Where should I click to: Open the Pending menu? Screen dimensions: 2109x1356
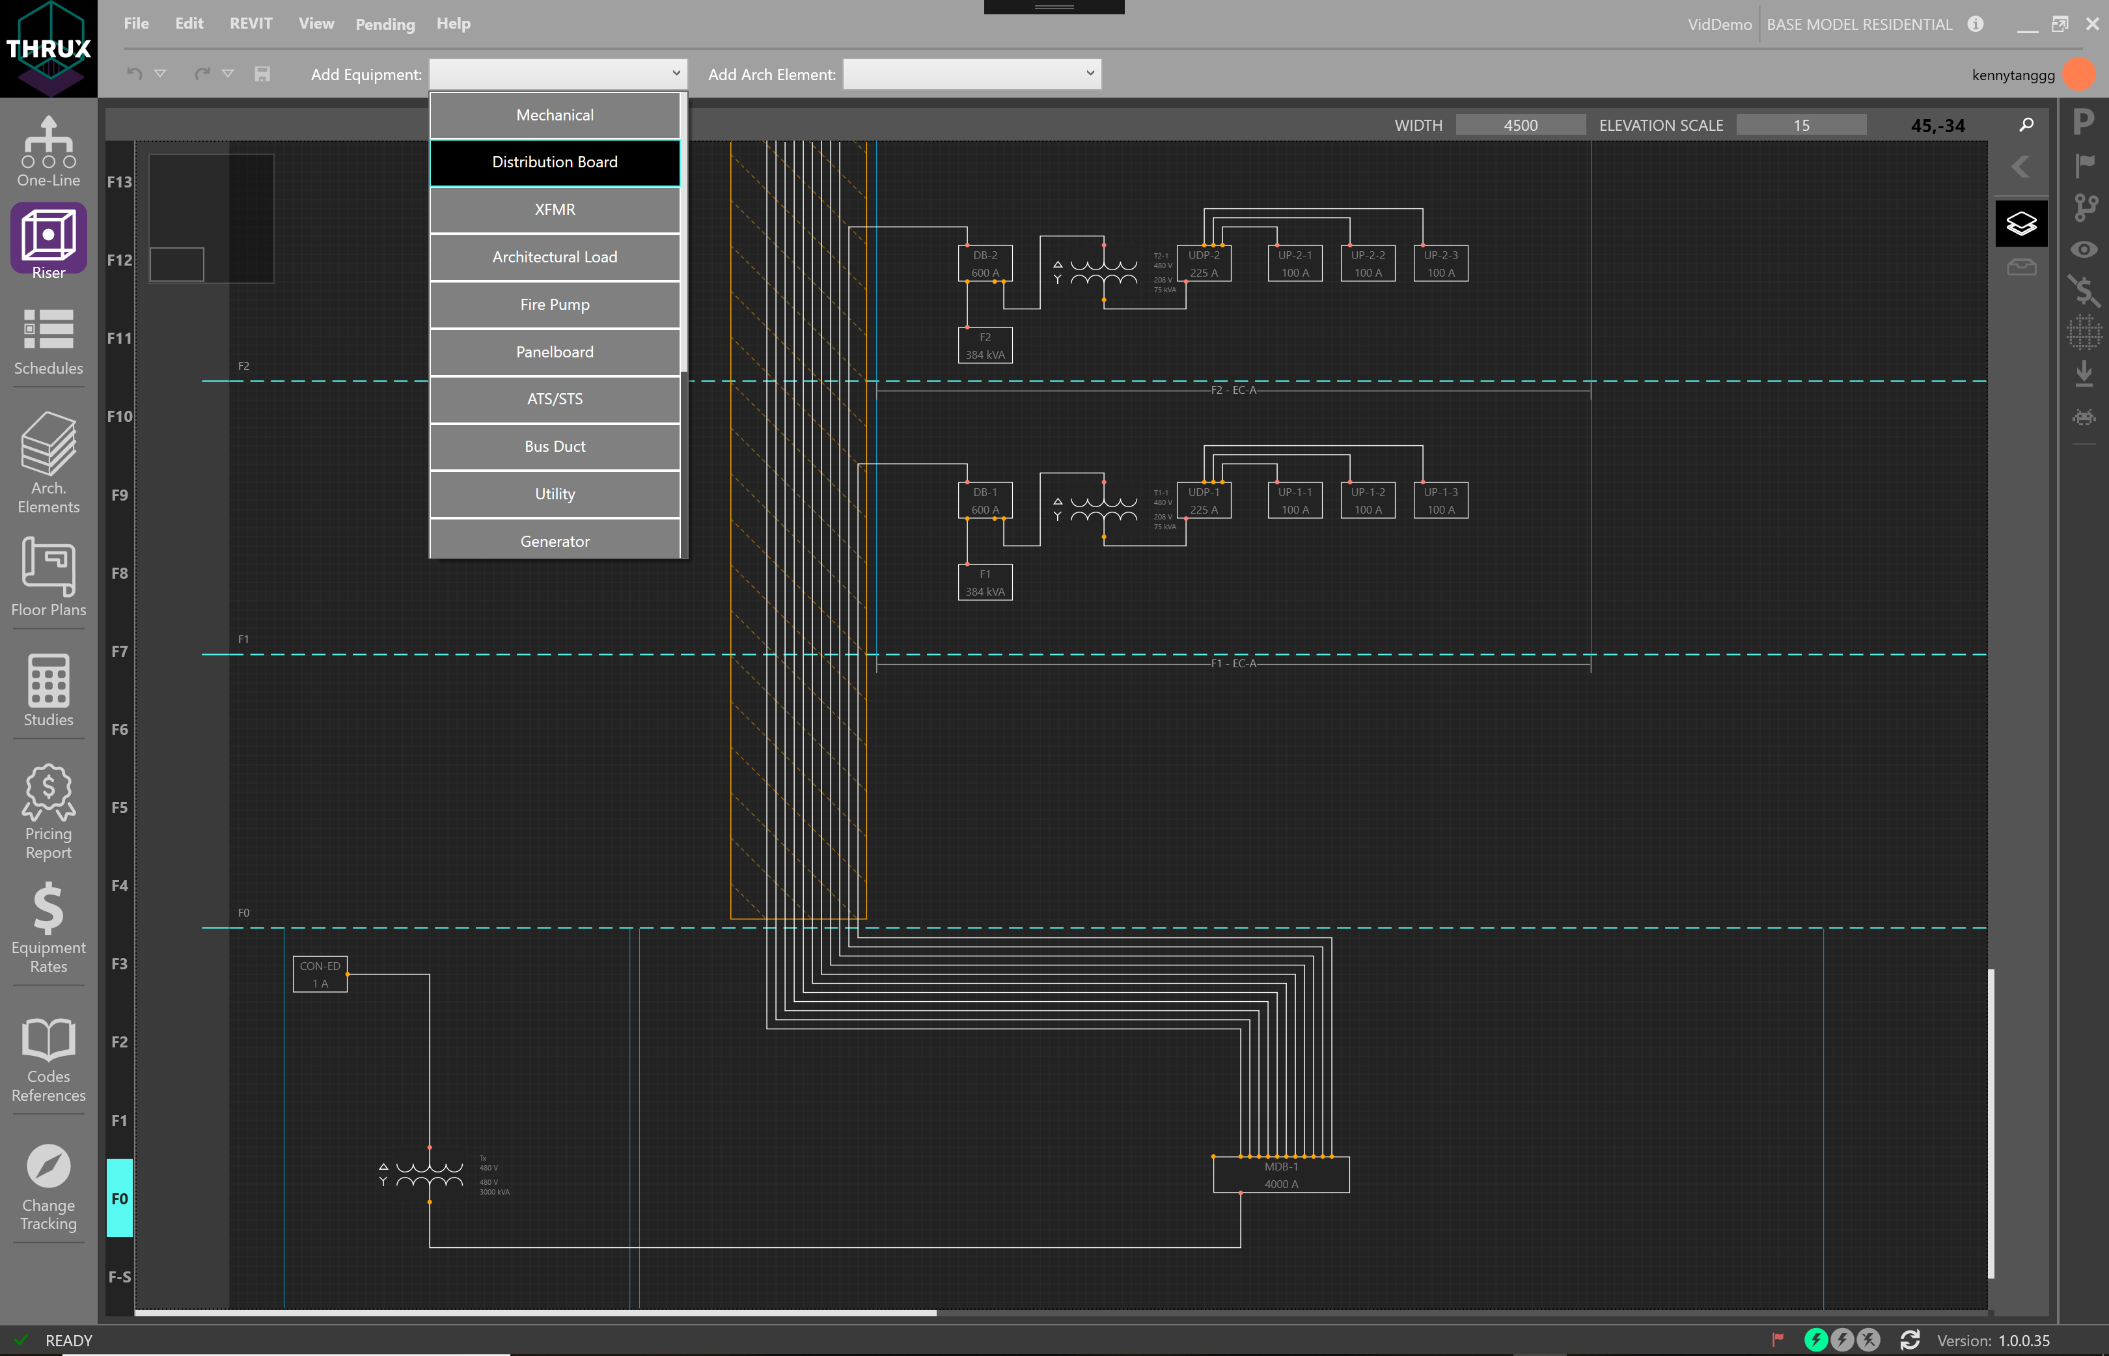(x=385, y=24)
